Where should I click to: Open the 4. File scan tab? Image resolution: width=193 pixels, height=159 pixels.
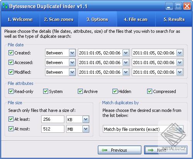tap(136, 19)
